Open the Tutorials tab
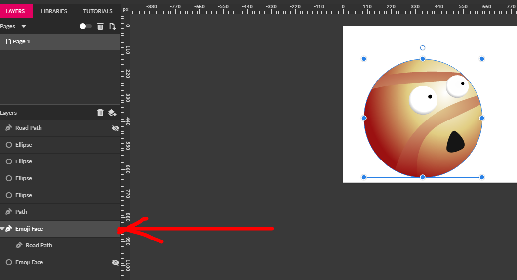The image size is (517, 280). tap(98, 11)
